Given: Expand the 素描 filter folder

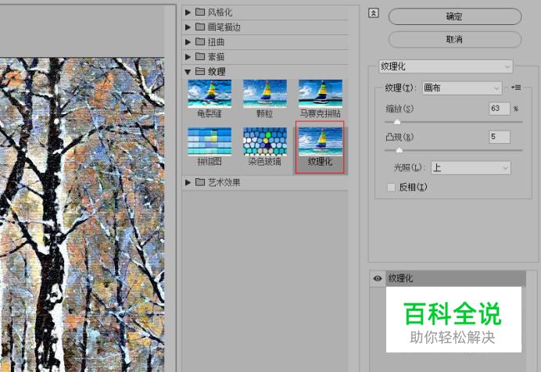Looking at the screenshot, I should coord(188,56).
